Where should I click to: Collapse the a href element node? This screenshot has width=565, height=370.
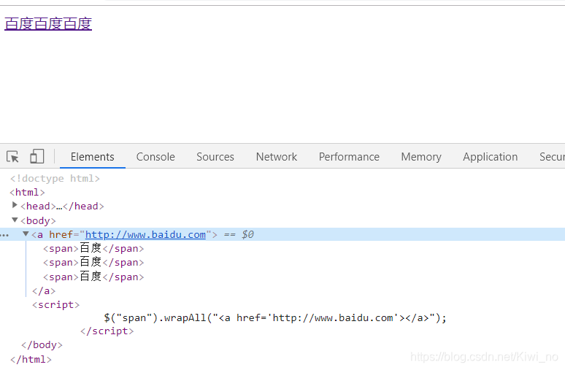pyautogui.click(x=26, y=234)
